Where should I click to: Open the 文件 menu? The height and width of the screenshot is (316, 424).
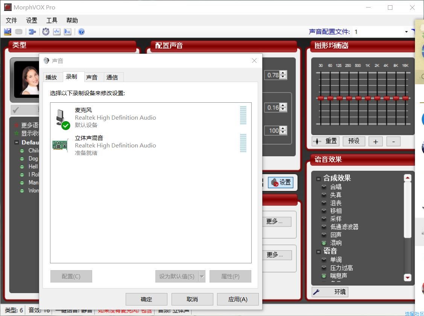[11, 20]
